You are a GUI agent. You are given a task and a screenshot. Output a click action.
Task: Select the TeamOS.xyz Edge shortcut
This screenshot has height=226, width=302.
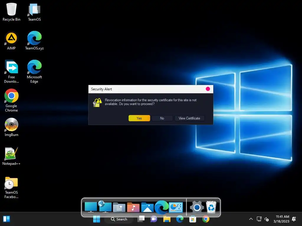point(34,41)
